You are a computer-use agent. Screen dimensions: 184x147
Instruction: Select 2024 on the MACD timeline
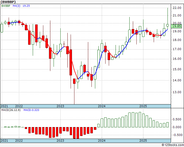[102, 141]
